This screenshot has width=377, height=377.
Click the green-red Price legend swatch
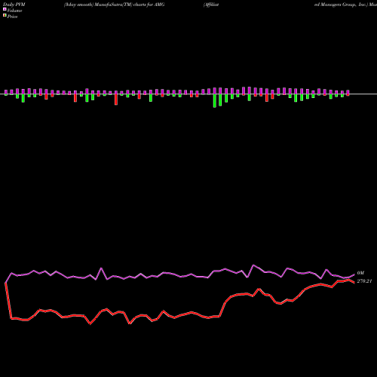pyautogui.click(x=5, y=15)
